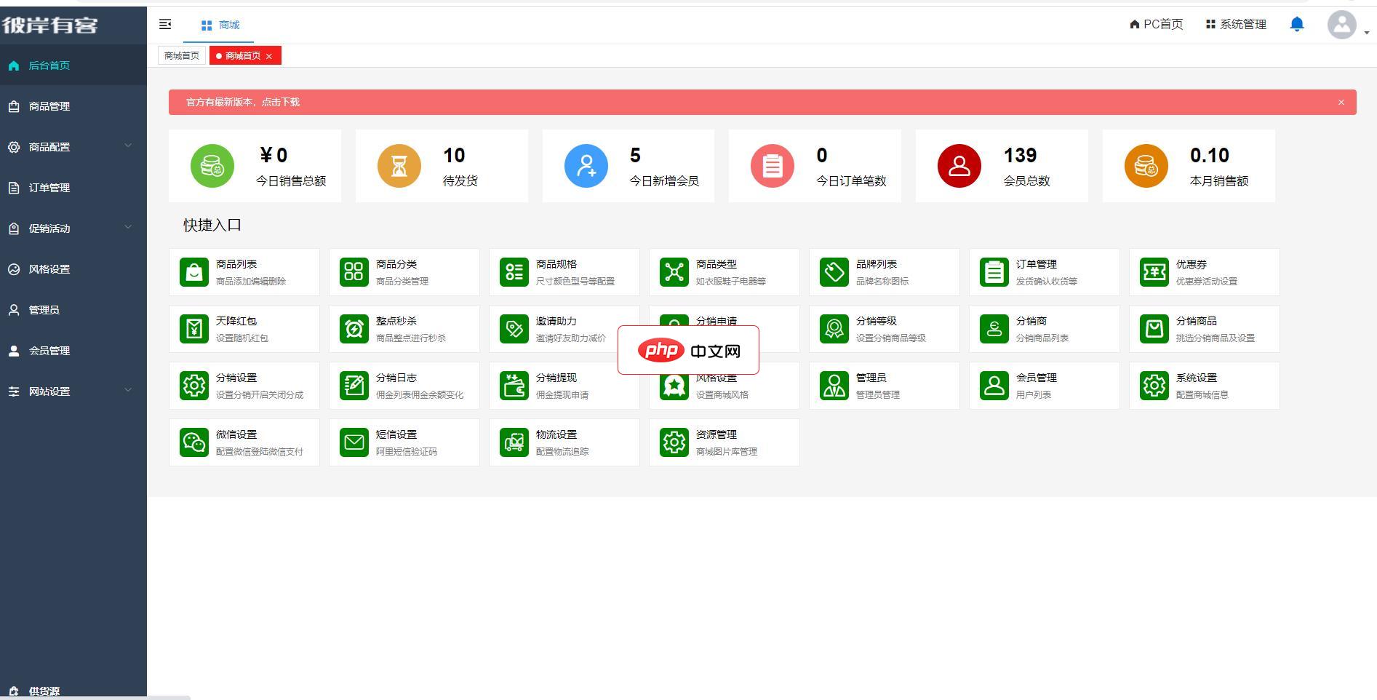Expand the 促销活动 sidebar menu
The width and height of the screenshot is (1377, 700).
click(x=73, y=228)
